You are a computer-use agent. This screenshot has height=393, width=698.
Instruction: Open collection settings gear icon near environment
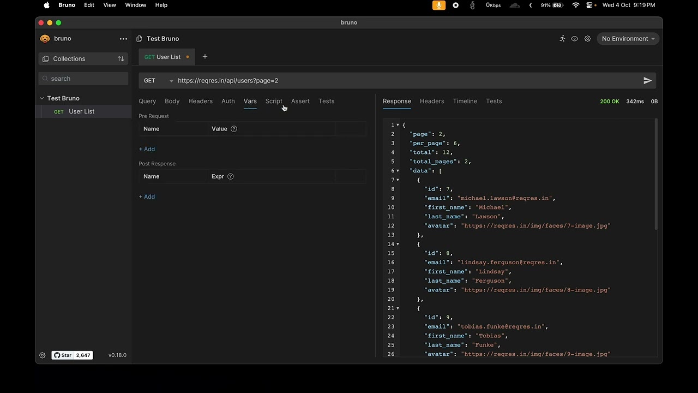(x=587, y=39)
